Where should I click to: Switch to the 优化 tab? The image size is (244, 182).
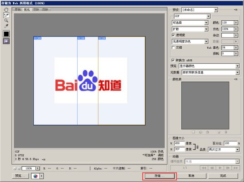26,9
